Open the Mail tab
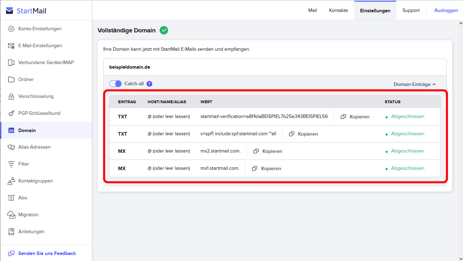 tap(313, 11)
